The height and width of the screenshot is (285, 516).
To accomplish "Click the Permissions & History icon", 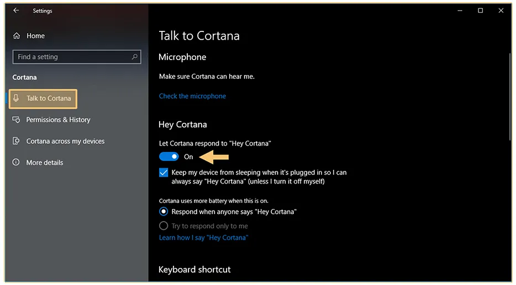I will pos(16,120).
